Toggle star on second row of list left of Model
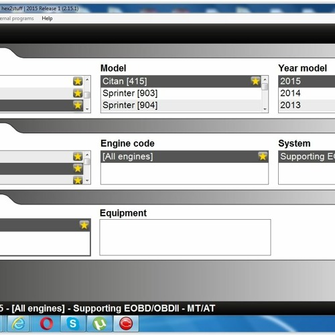 [78, 93]
